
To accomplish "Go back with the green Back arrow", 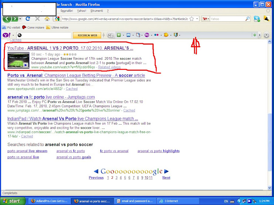I will [x=7, y=19].
